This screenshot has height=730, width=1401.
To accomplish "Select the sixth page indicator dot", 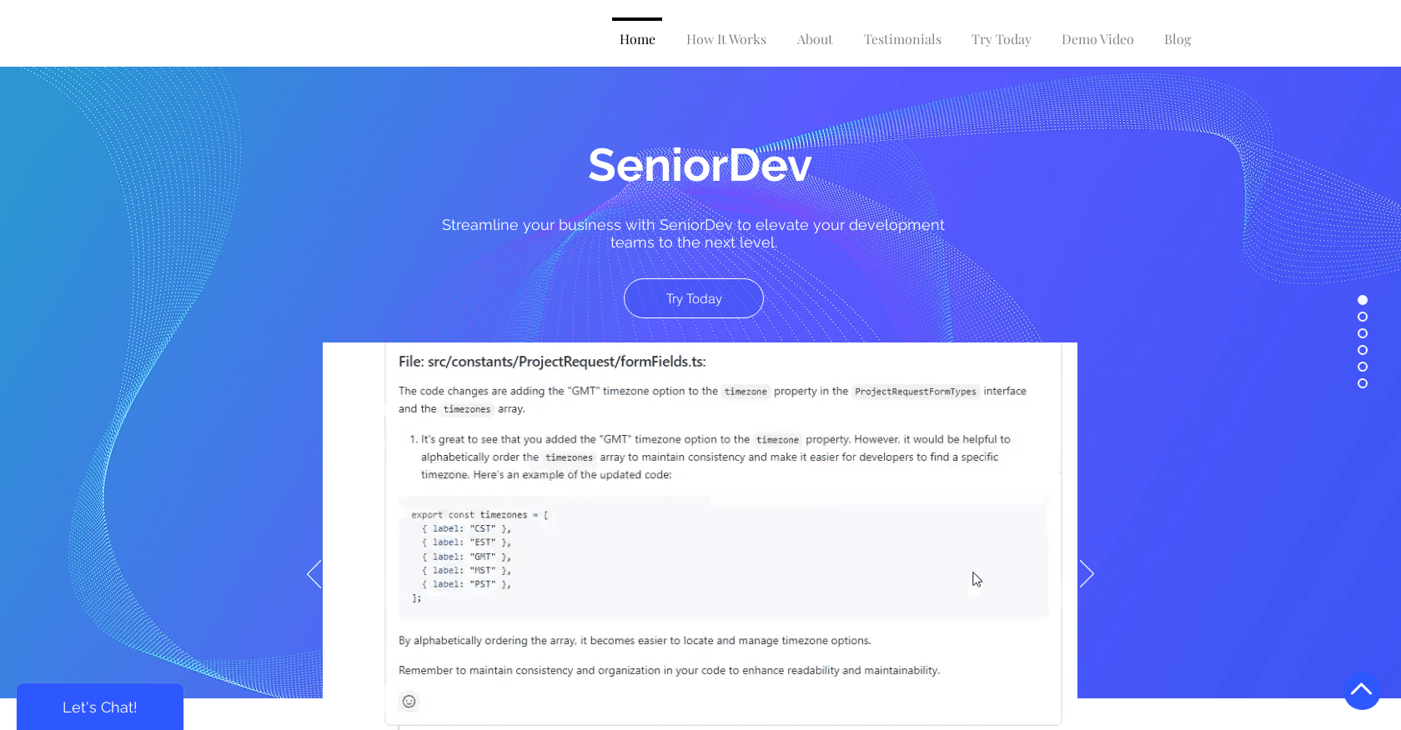I will click(x=1363, y=383).
